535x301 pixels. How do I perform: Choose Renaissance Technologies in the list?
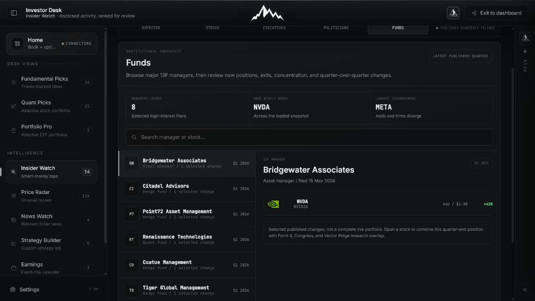(187, 240)
